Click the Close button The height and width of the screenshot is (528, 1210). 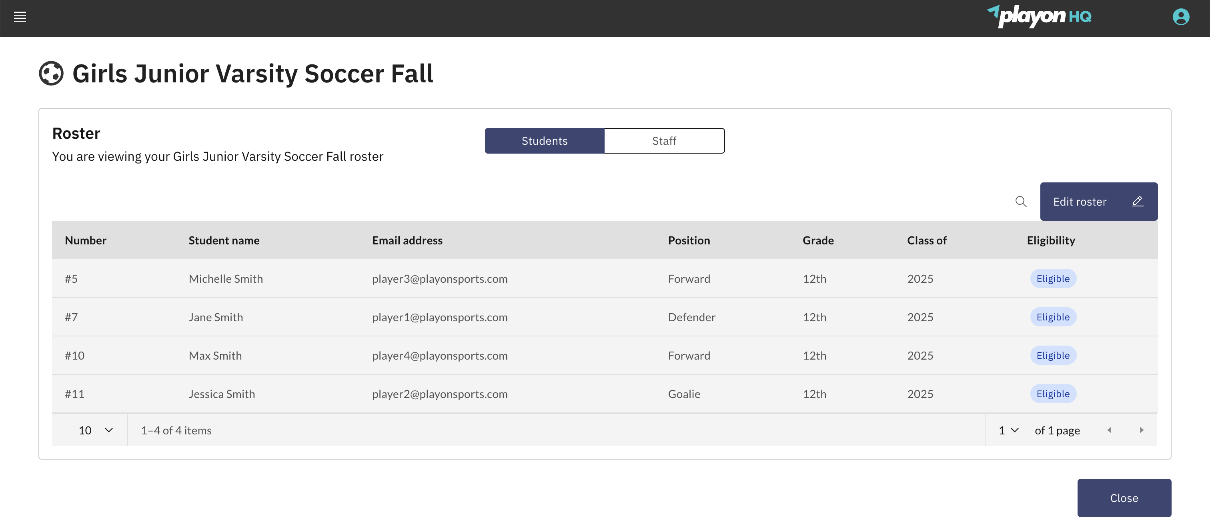pos(1124,498)
